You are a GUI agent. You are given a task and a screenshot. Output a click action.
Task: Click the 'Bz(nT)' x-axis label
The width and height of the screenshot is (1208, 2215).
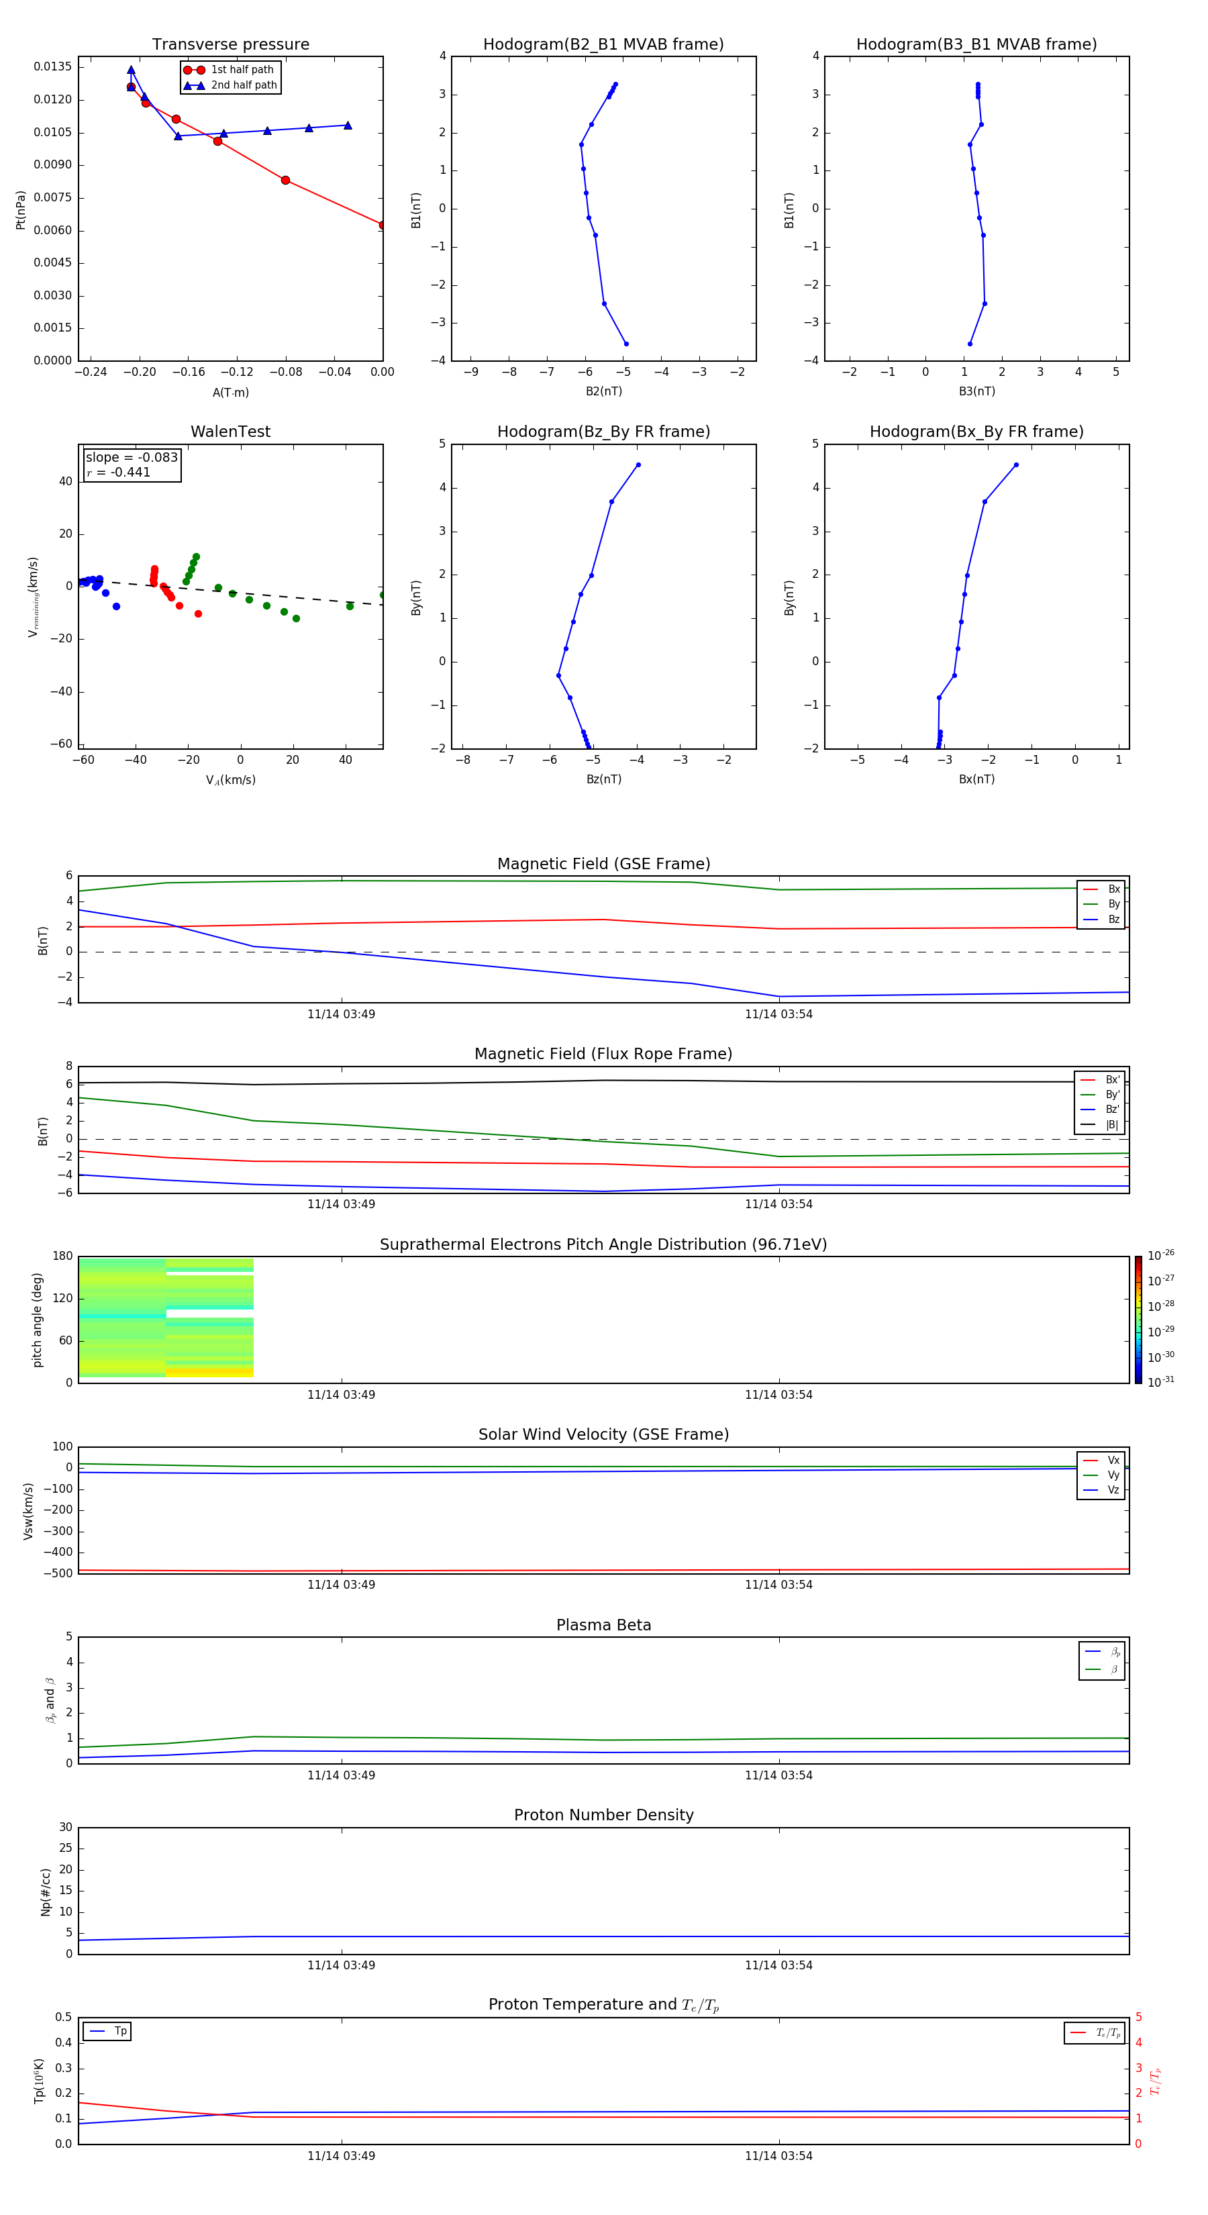(603, 779)
